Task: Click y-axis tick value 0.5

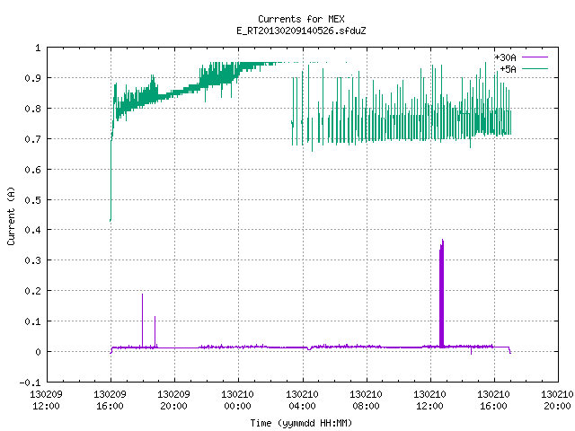Action: [32, 199]
